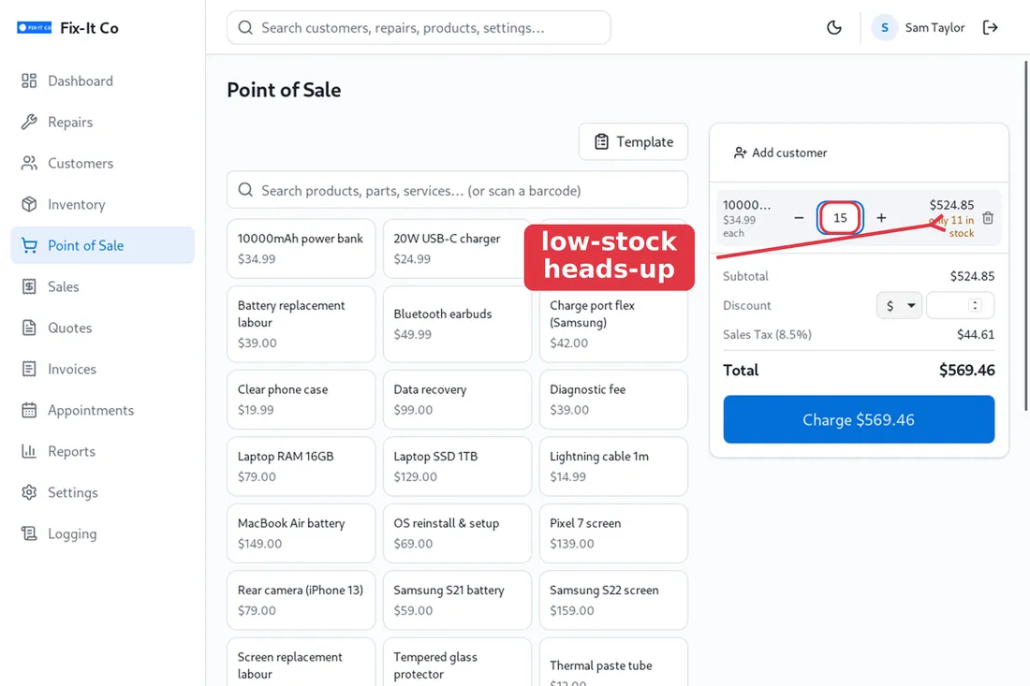The height and width of the screenshot is (686, 1030).
Task: Click the logout arrow icon
Action: 990,27
